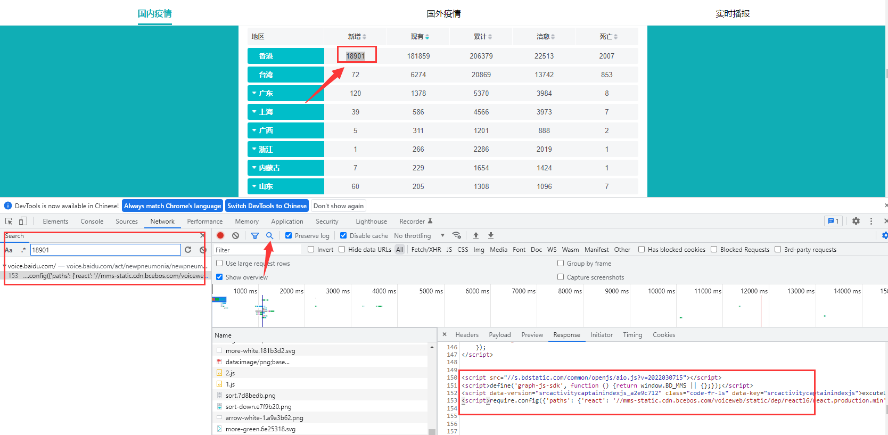Open DevTools settings gear
888x435 pixels.
(x=856, y=221)
